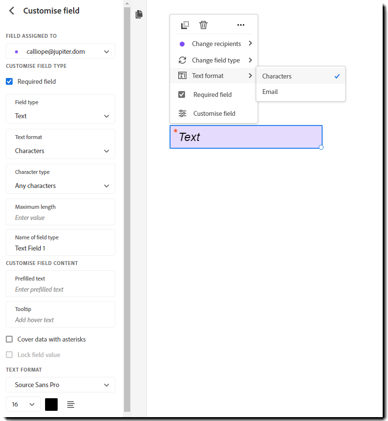This screenshot has height=421, width=388.
Task: Click the pages icon in the side strip
Action: 139,15
